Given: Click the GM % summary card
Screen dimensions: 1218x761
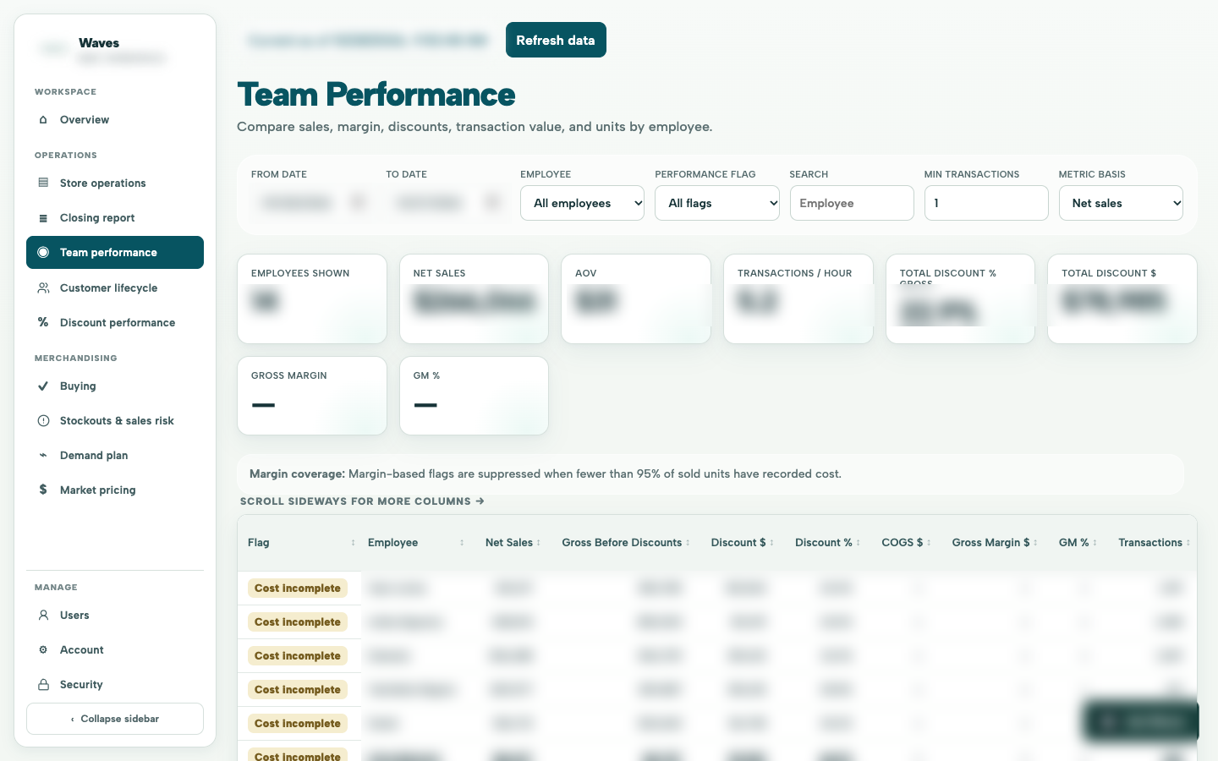Looking at the screenshot, I should coord(474,396).
